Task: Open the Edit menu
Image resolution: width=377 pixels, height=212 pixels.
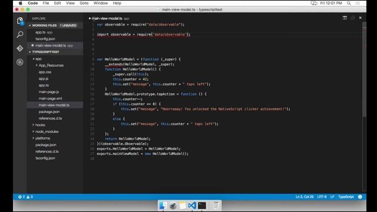Action: click(x=57, y=3)
